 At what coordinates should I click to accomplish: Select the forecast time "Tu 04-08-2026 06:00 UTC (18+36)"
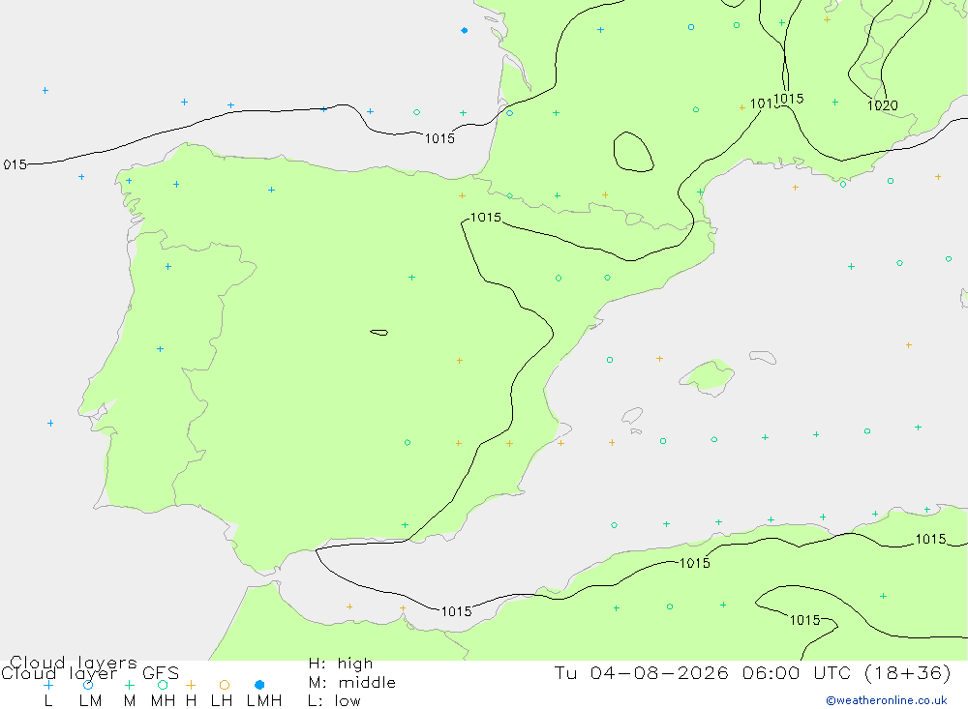click(x=752, y=672)
